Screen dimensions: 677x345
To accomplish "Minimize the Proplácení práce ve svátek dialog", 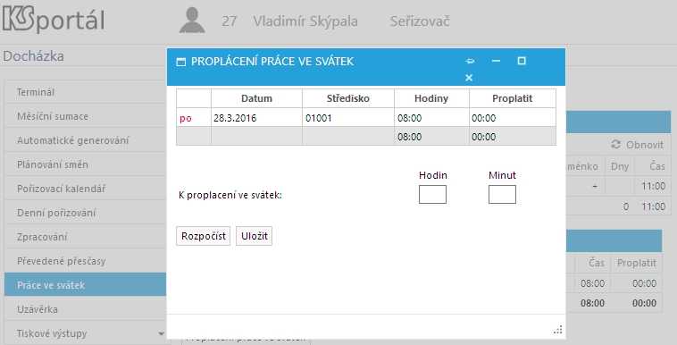I will coord(496,61).
